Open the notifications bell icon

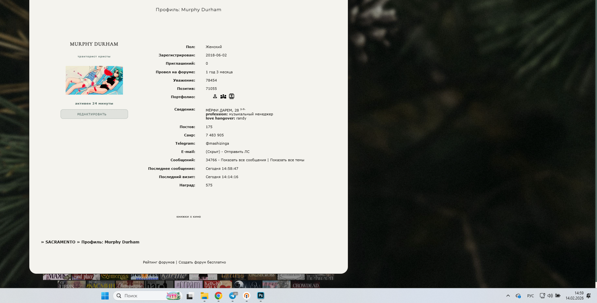[588, 296]
